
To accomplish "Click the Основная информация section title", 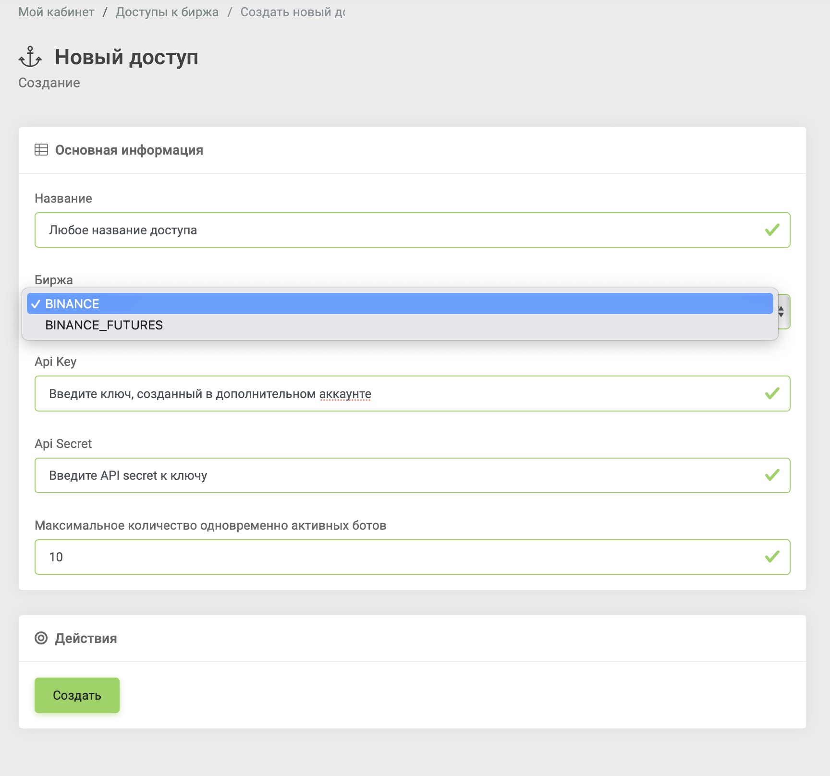I will tap(129, 150).
